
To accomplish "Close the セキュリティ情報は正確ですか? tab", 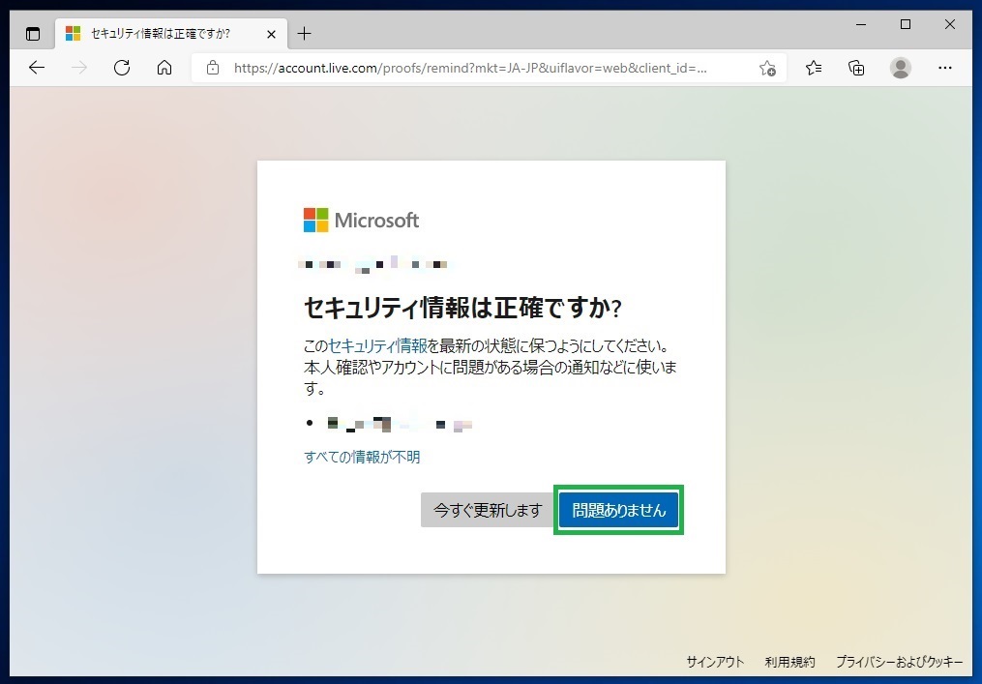I will (271, 34).
